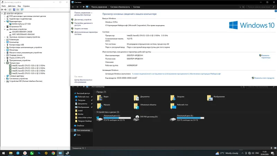
Task: Click the Back arrow in the Система window
Action: point(73,7)
